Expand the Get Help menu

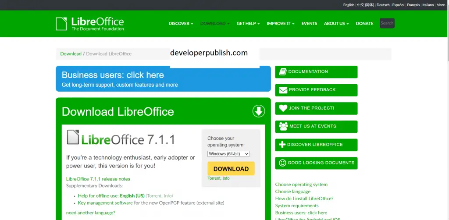point(248,24)
